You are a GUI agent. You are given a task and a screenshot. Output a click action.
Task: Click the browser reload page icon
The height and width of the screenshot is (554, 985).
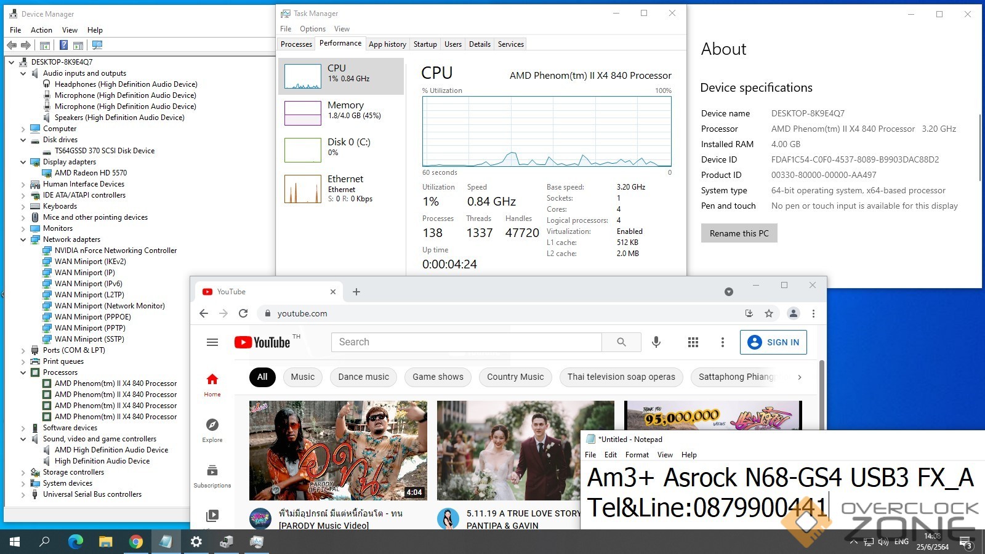click(x=243, y=313)
